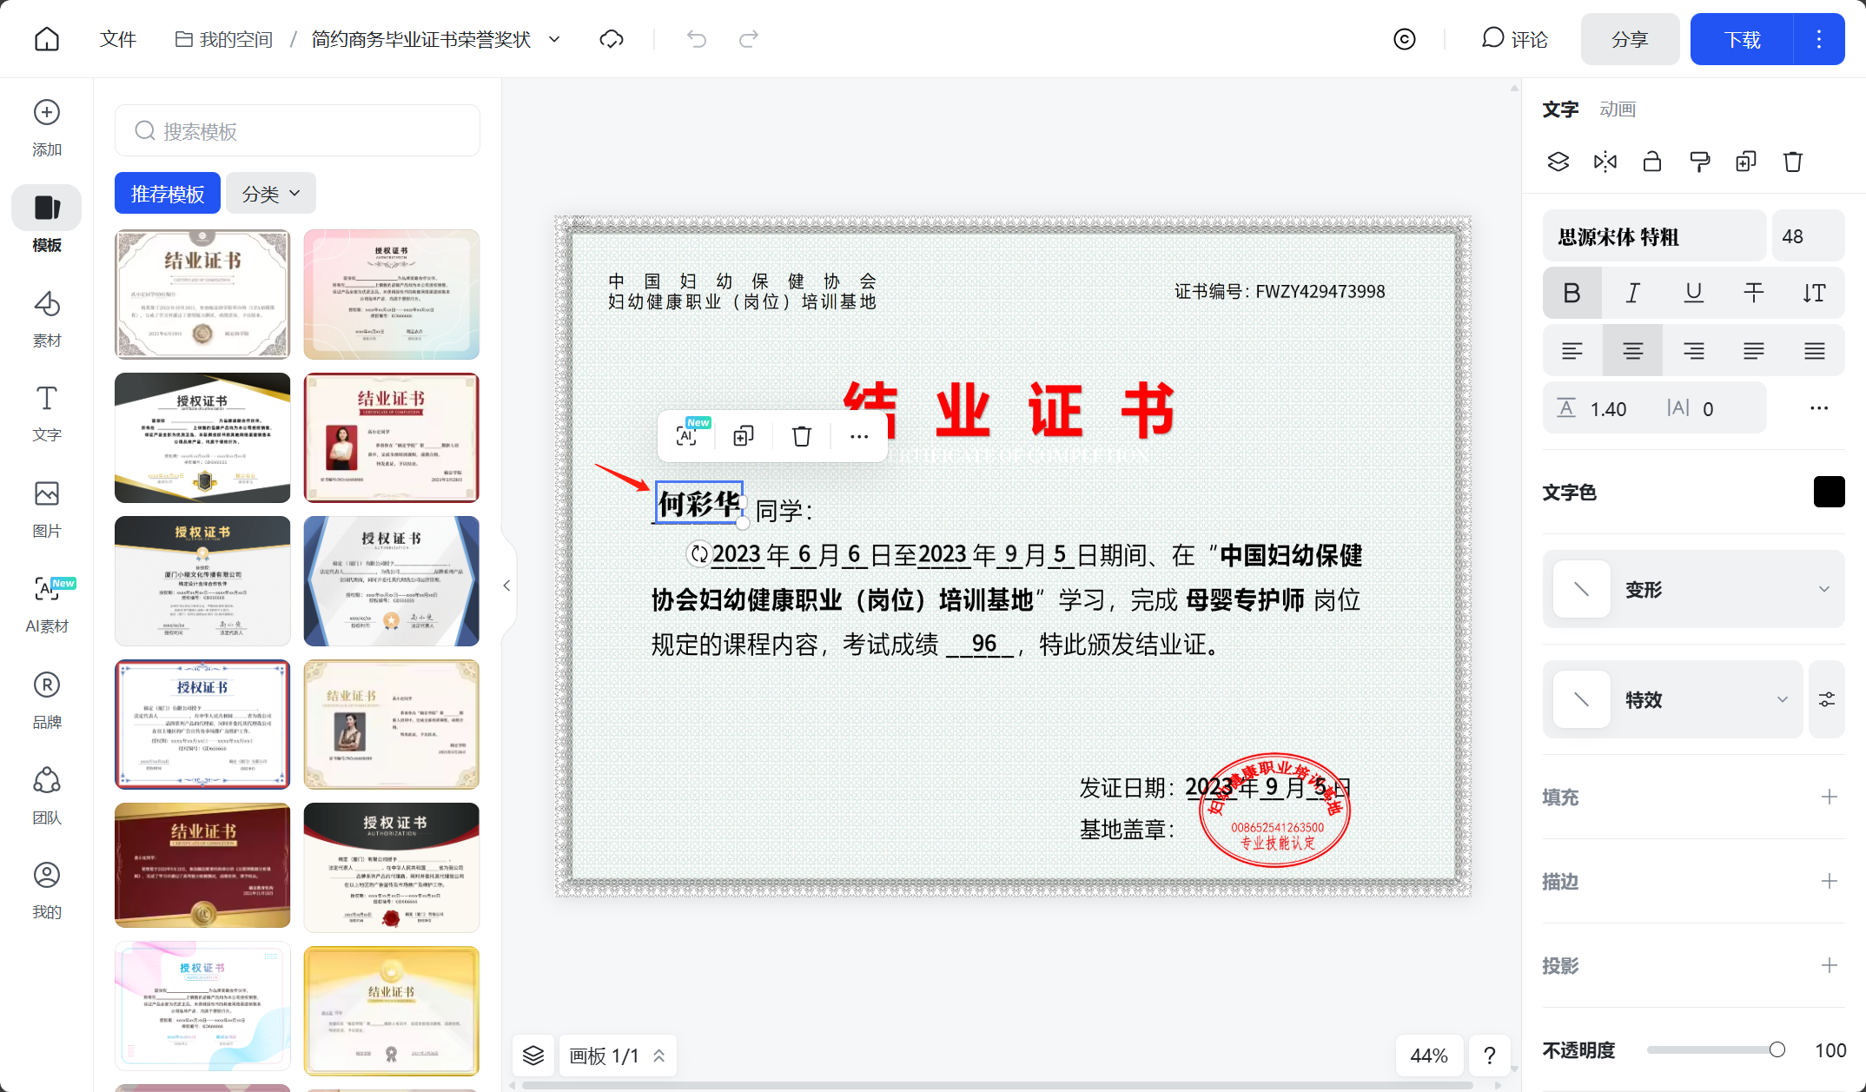Open the 思源宋体 特粗 font selector
The height and width of the screenshot is (1092, 1866).
[1654, 236]
